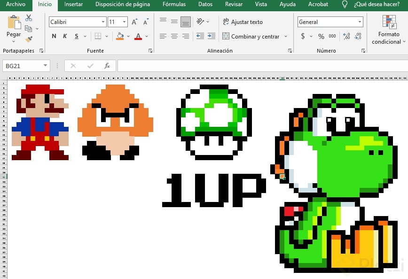Apply percent style format

(321, 37)
